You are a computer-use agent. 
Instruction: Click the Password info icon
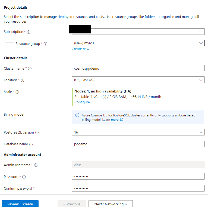(x=24, y=177)
